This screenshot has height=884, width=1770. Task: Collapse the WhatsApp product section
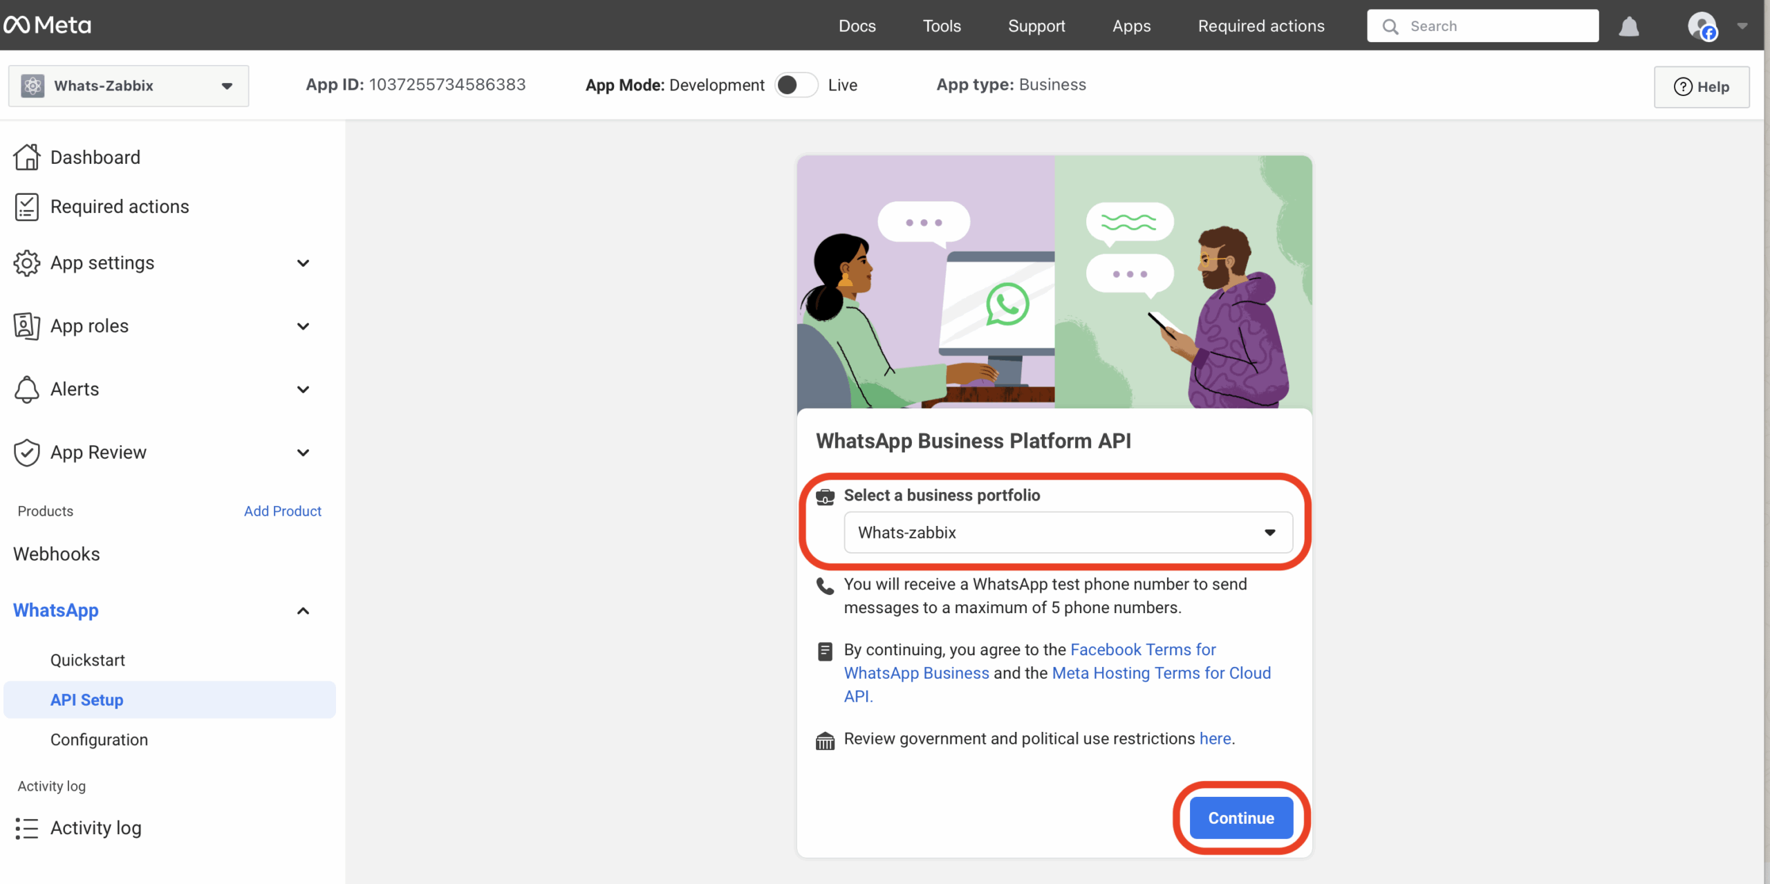(303, 610)
